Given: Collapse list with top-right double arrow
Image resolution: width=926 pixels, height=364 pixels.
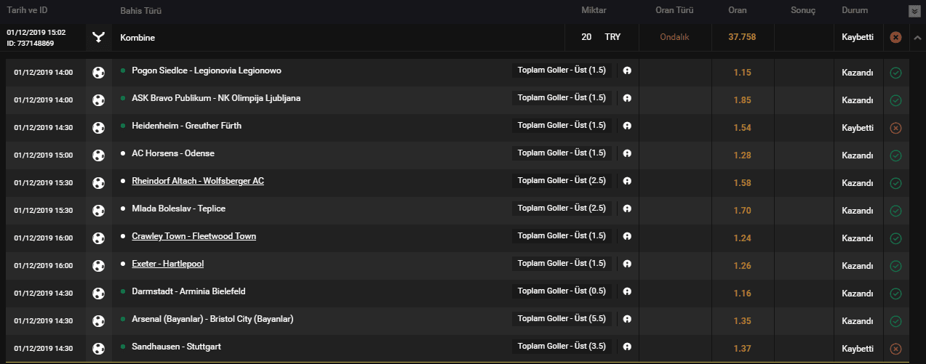Looking at the screenshot, I should pyautogui.click(x=914, y=11).
